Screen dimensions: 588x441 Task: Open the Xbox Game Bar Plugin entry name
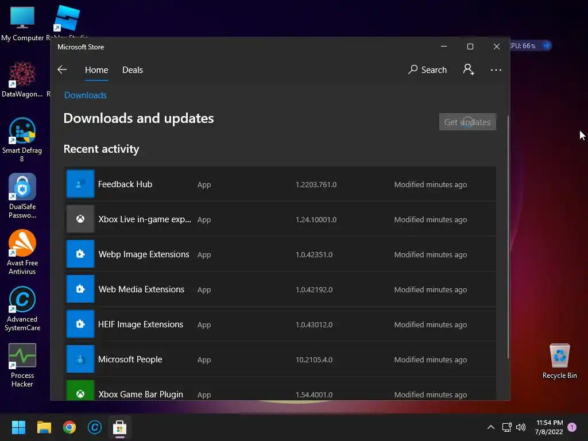click(x=141, y=394)
